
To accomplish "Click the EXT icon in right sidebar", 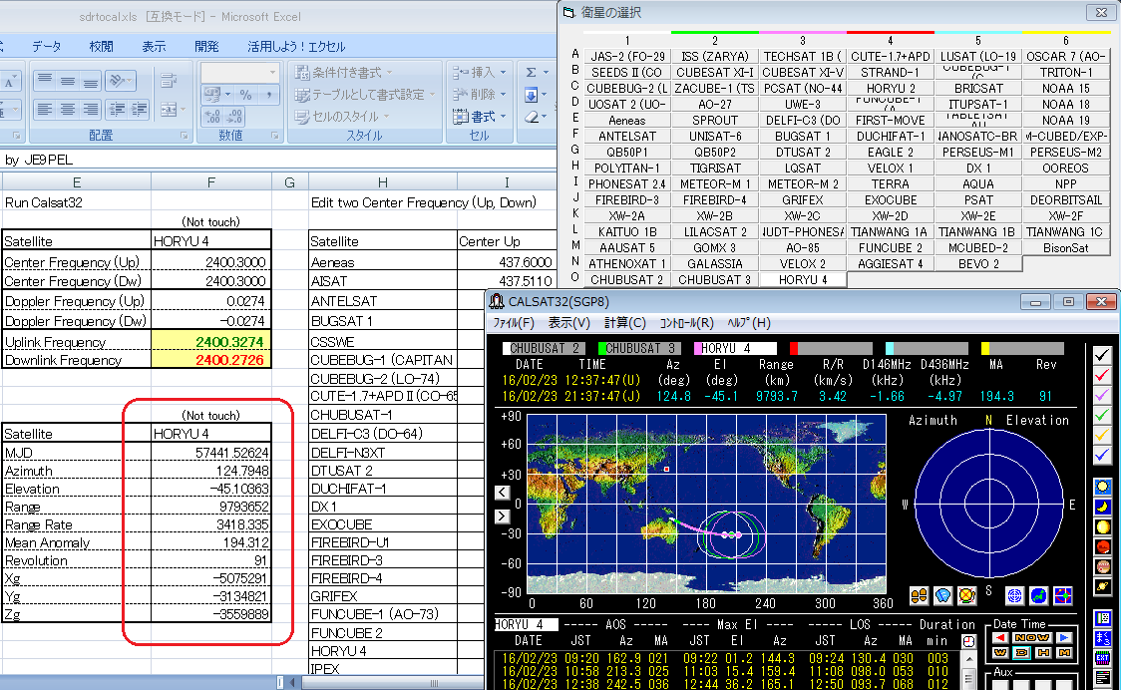I will click(1102, 657).
